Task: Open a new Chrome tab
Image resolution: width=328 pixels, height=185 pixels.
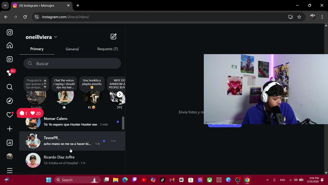Action: 78,5
